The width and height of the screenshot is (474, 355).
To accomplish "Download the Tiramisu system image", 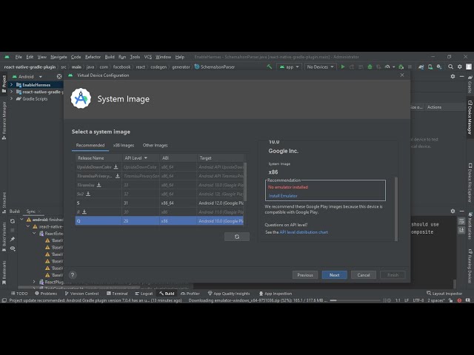I will click(x=99, y=185).
